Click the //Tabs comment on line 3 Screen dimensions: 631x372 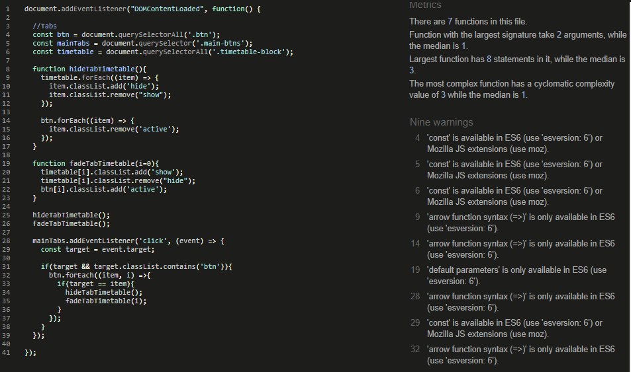44,26
